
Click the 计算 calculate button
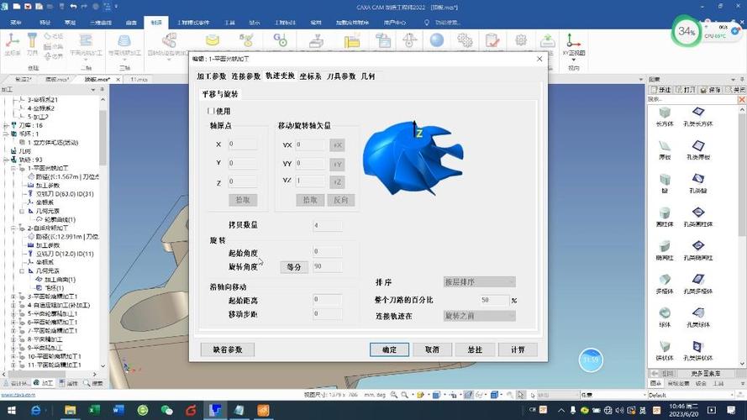518,349
